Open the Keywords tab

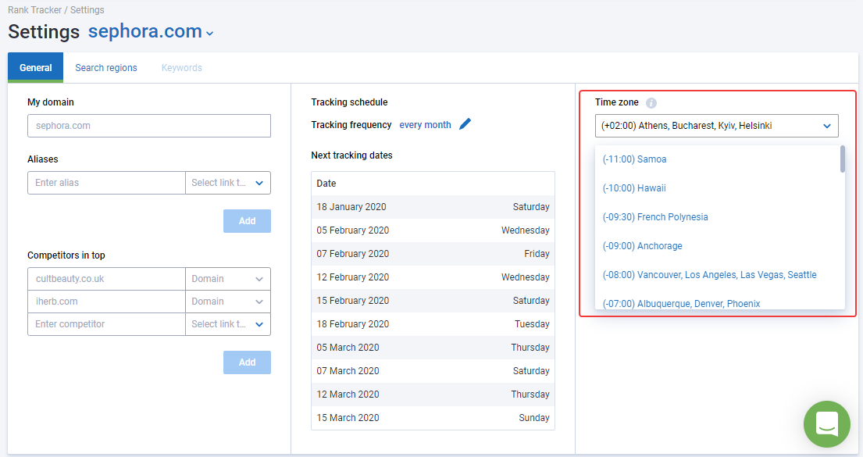(x=182, y=68)
